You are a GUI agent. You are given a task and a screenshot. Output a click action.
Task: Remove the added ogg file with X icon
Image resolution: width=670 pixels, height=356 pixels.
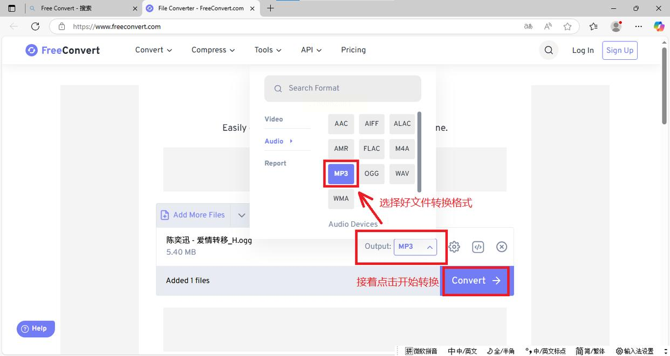coord(502,247)
